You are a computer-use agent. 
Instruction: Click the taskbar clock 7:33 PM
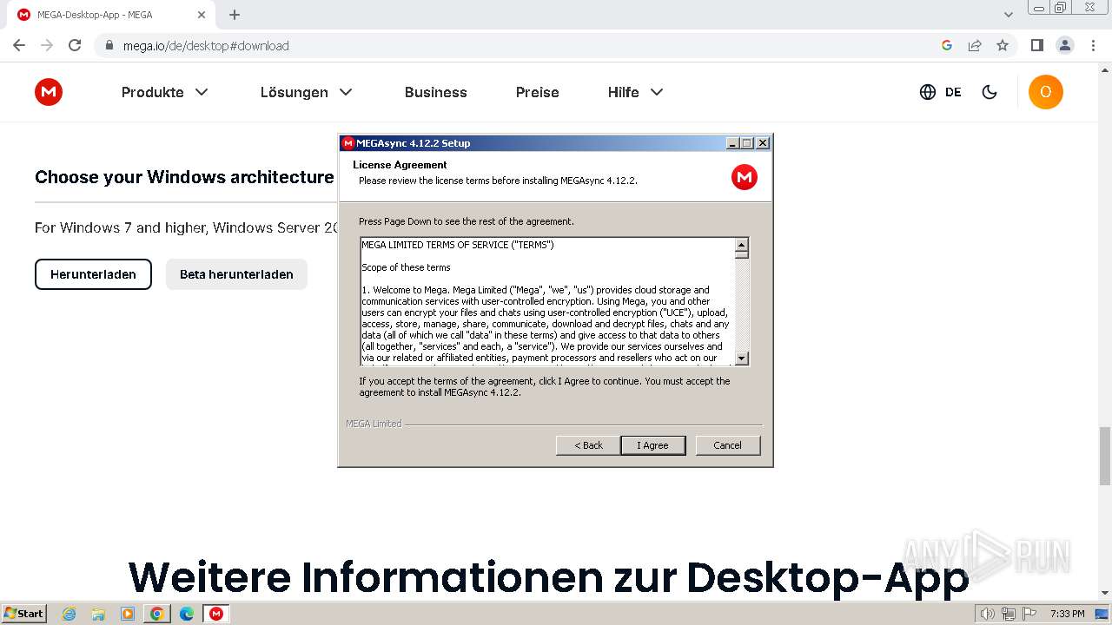click(x=1067, y=614)
